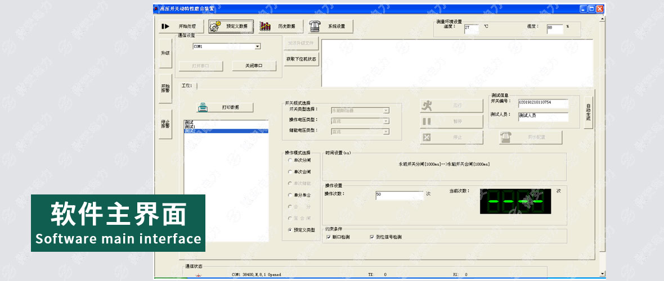
Task: Click the 温度 value field
Action: 472,29
